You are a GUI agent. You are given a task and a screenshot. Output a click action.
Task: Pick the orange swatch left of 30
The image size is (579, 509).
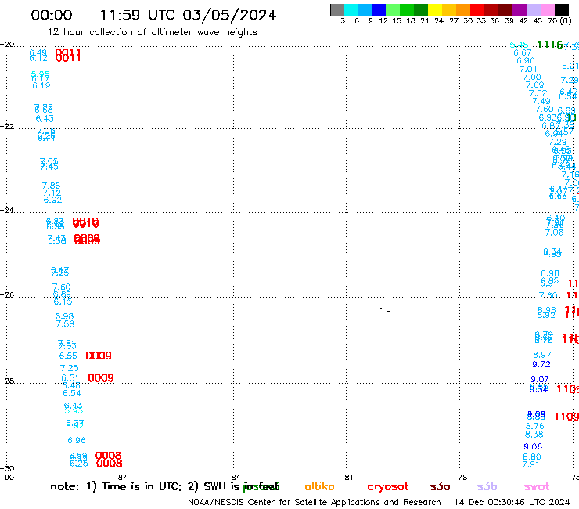(463, 9)
